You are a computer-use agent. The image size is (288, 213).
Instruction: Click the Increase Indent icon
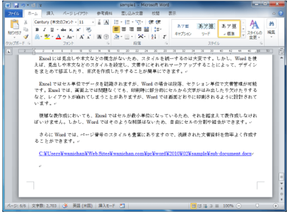158,22
